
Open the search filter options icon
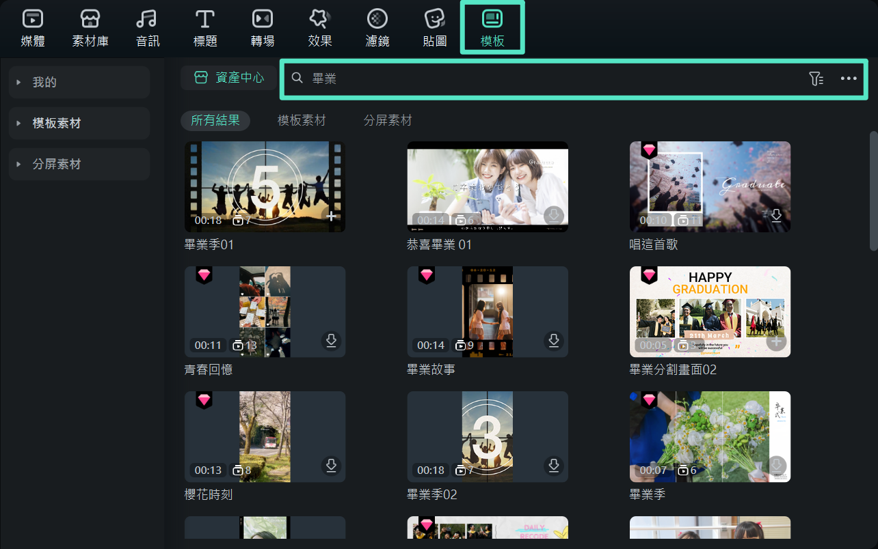(816, 79)
